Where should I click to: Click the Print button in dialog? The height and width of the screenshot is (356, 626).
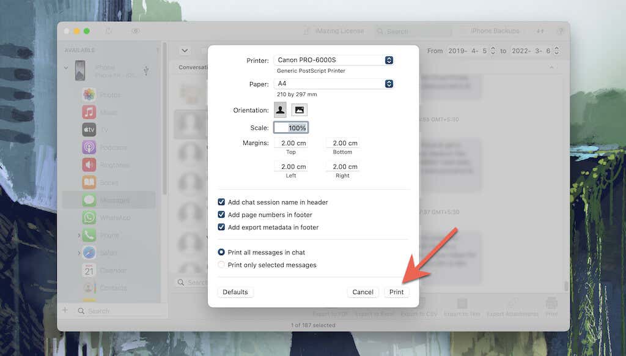[396, 292]
